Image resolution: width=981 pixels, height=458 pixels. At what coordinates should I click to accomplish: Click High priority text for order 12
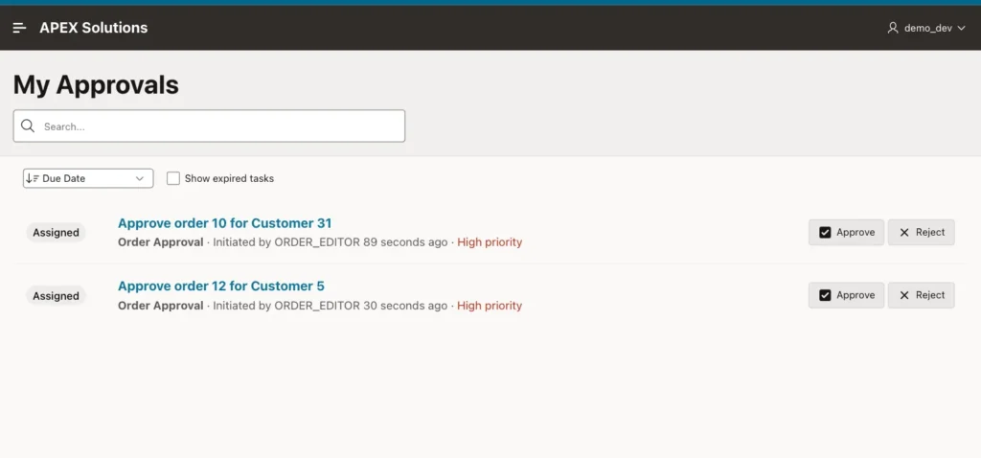click(490, 306)
